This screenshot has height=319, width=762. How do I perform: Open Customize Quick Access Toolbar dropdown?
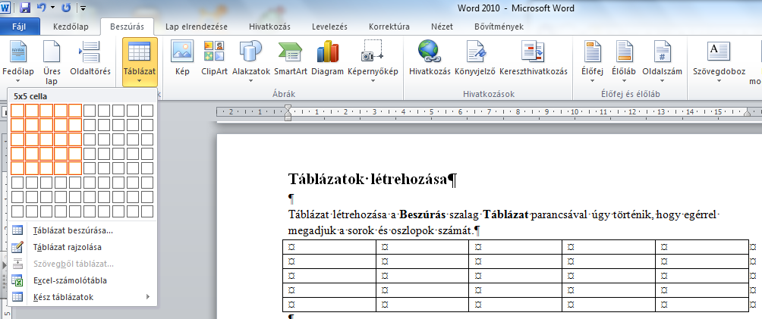(x=83, y=8)
